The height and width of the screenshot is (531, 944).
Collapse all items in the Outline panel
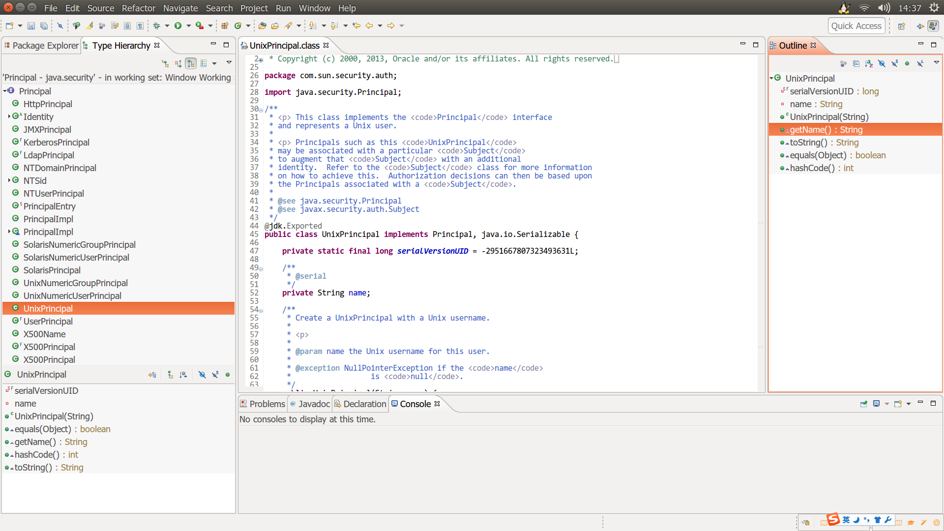(x=856, y=63)
